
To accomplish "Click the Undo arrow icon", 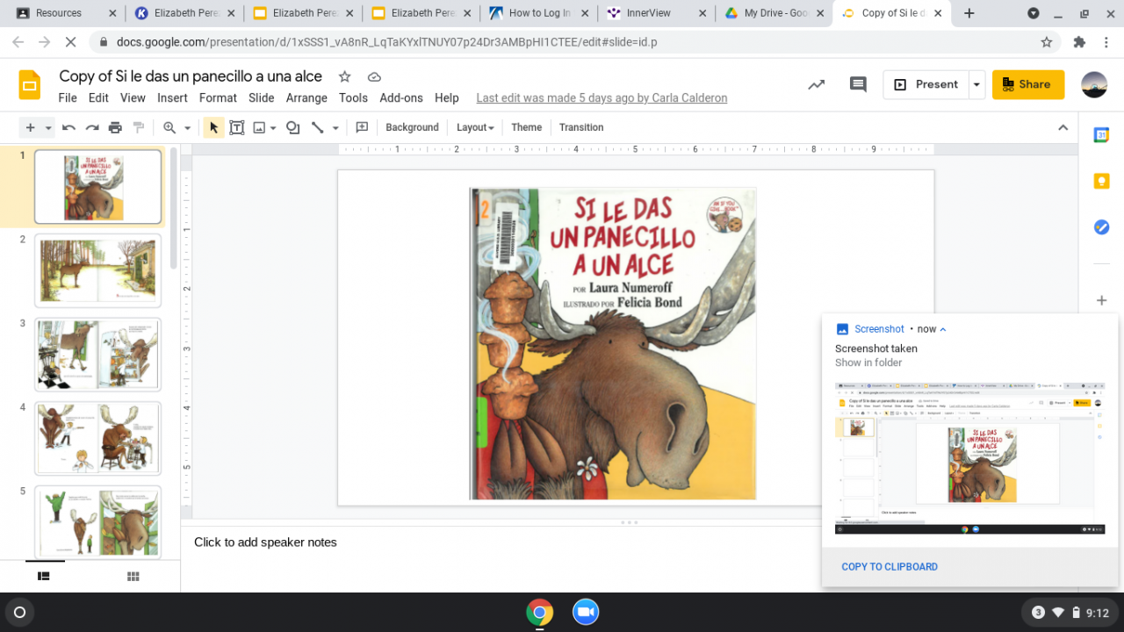I will point(68,127).
